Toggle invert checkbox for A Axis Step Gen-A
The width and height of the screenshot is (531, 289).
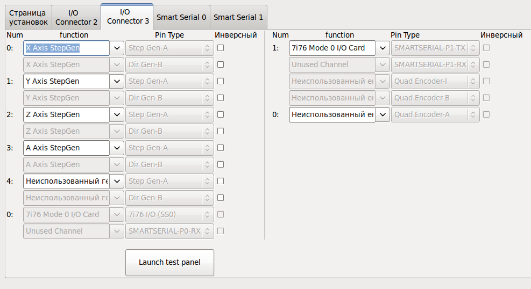point(221,148)
